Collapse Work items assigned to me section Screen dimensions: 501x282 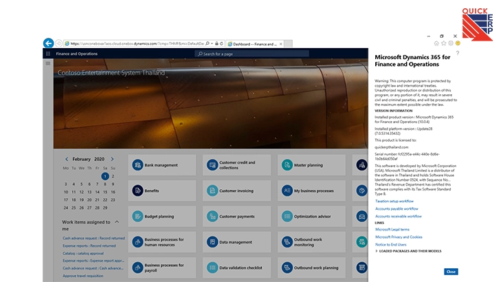pos(117,221)
